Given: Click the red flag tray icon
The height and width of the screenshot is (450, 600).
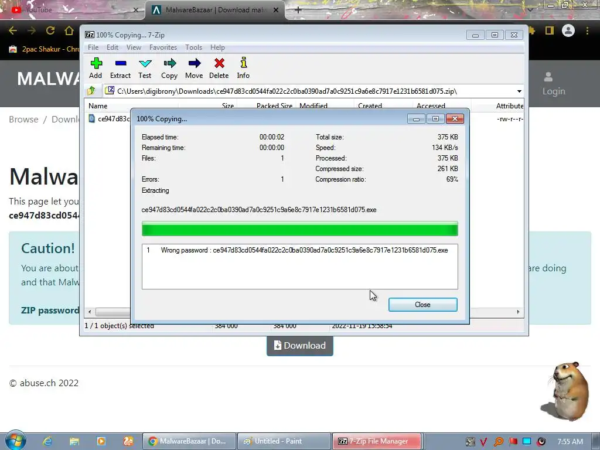Looking at the screenshot, I should pos(513,442).
